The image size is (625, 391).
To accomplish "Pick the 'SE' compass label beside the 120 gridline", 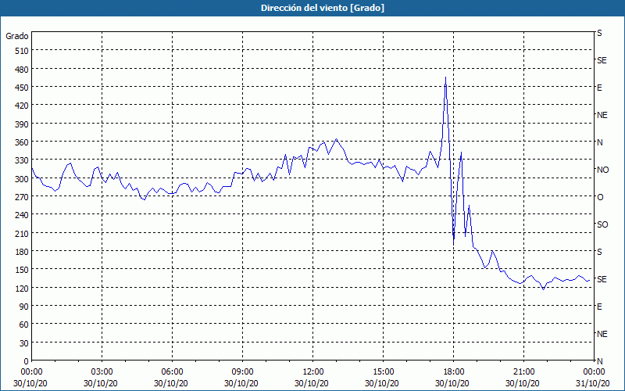I will [x=602, y=279].
